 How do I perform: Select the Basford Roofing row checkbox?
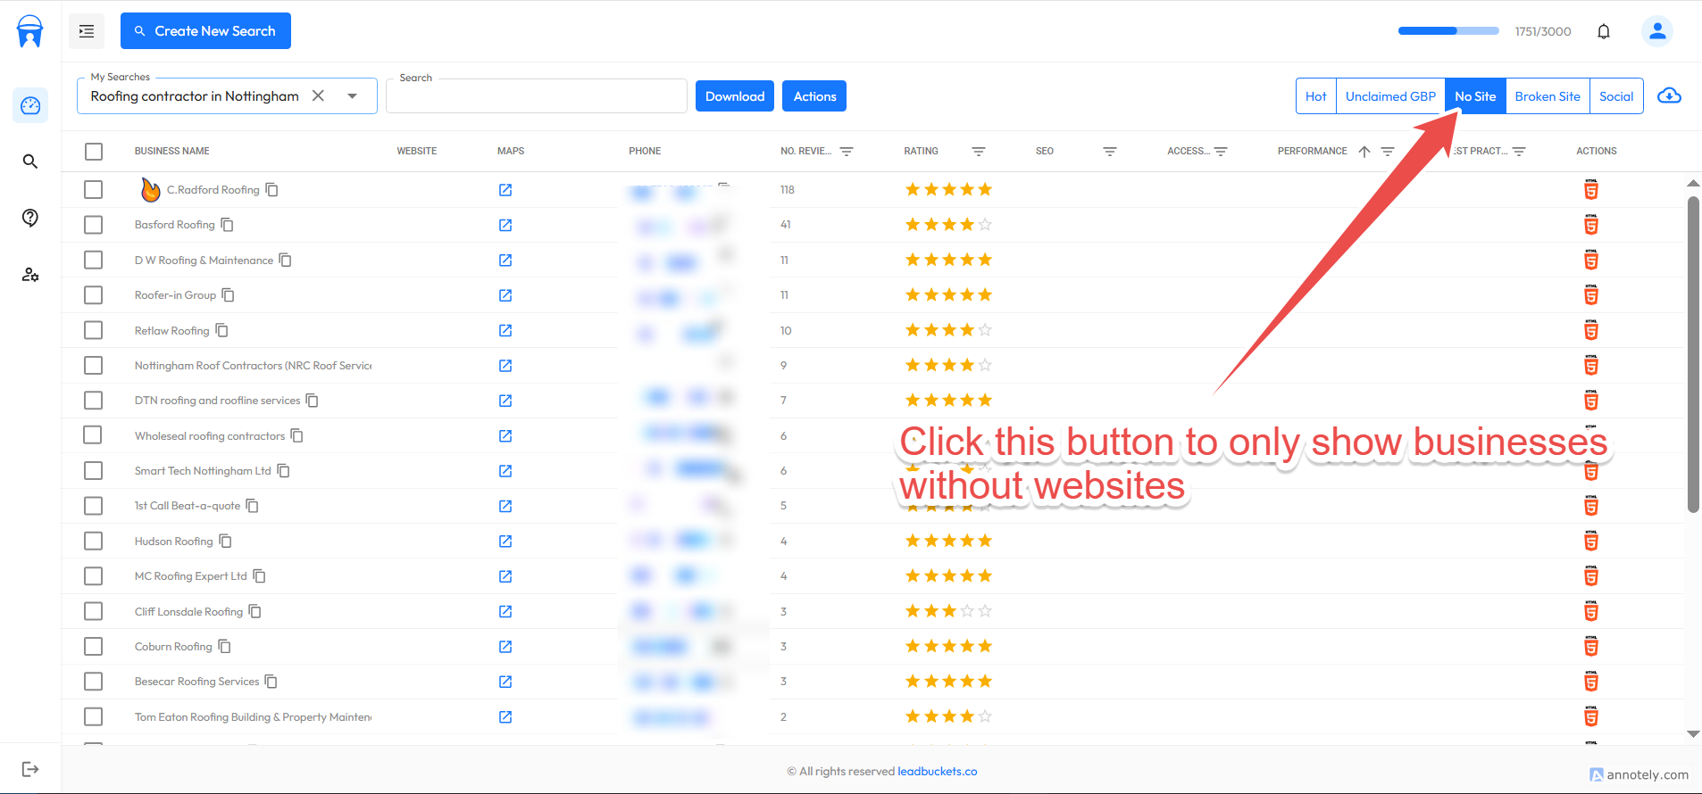[94, 225]
